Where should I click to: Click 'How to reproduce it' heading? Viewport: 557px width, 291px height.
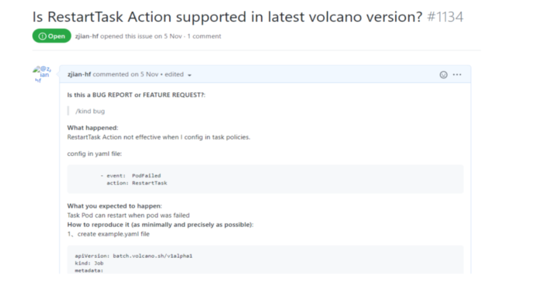[160, 225]
